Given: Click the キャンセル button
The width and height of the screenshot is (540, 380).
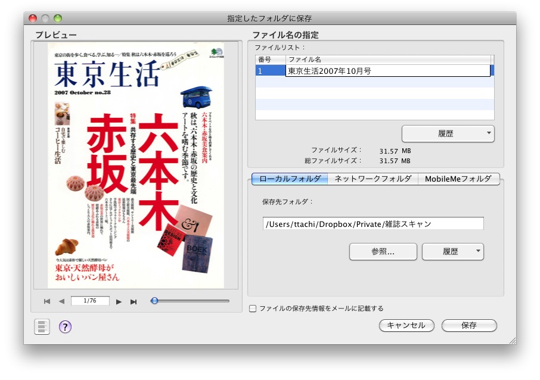Looking at the screenshot, I should tap(406, 325).
